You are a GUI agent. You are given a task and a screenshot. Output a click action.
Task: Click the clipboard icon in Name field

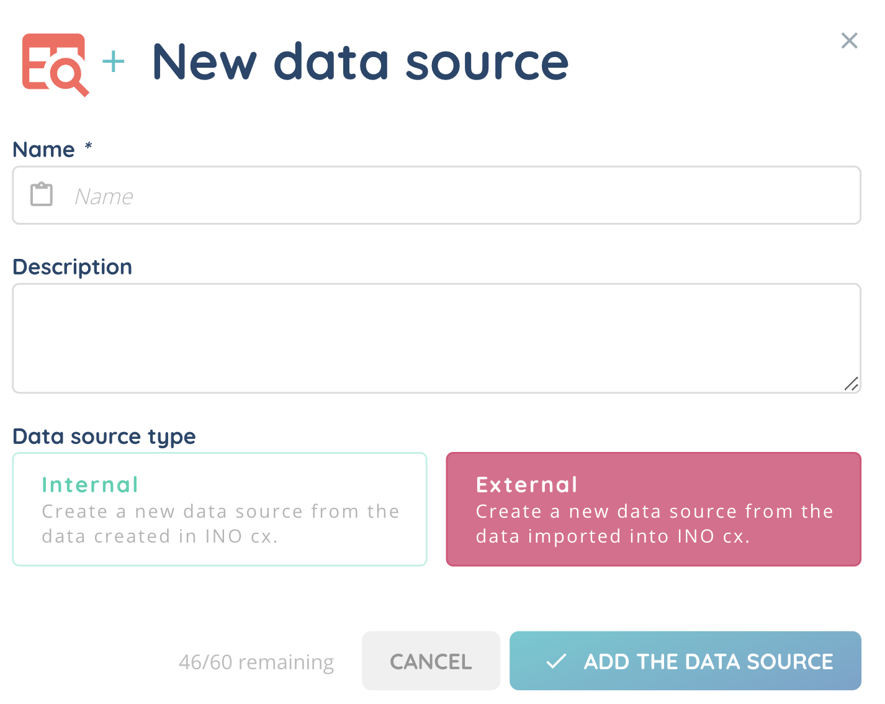(42, 194)
